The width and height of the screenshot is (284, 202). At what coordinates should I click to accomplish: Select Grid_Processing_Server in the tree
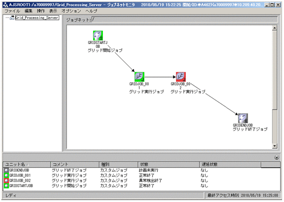pyautogui.click(x=37, y=18)
